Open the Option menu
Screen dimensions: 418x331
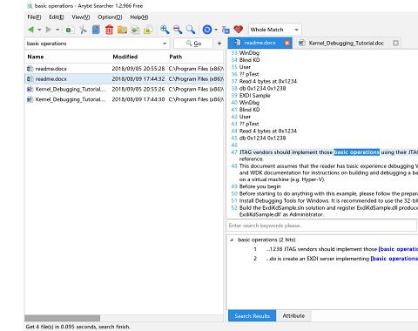click(x=110, y=17)
